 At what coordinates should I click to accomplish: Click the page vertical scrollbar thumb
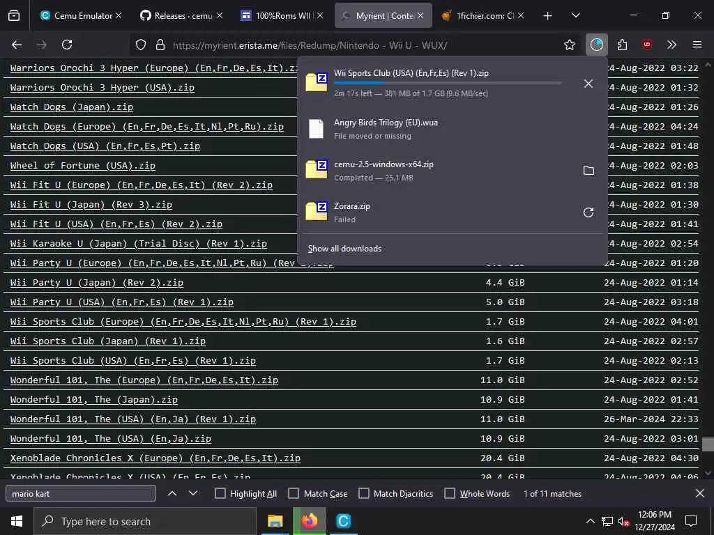click(x=708, y=444)
